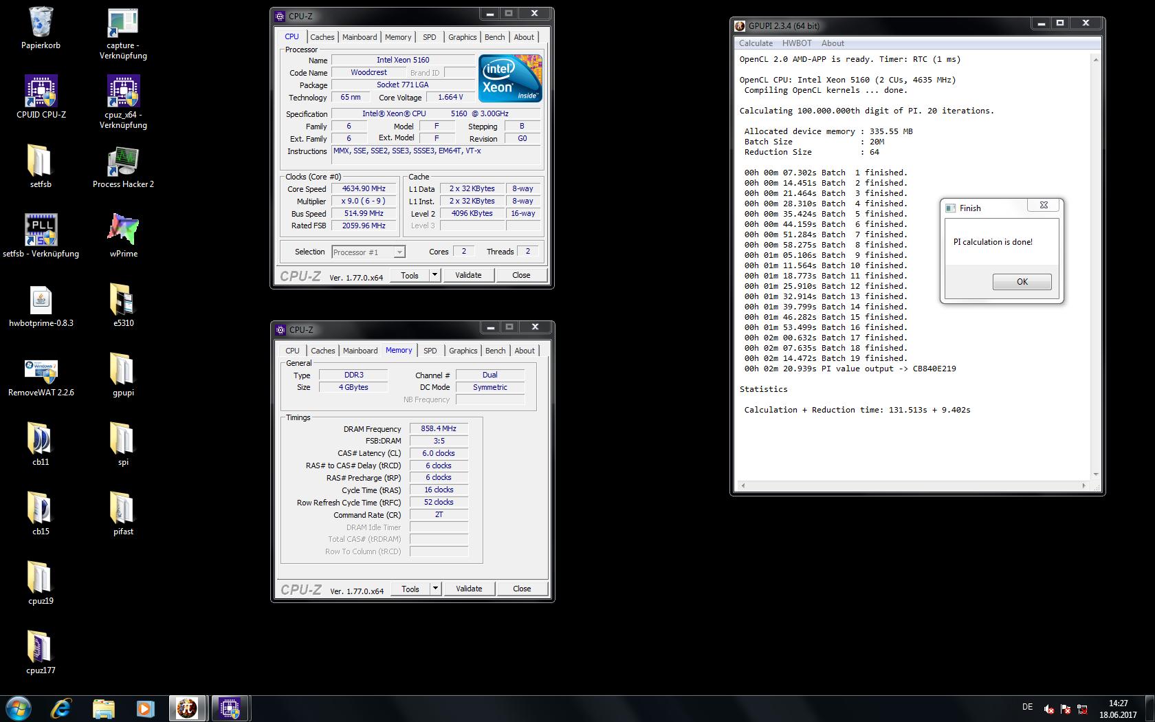Screen dimensions: 1155x722
Task: Click Tools button in lower CPU-Z
Action: [x=410, y=589]
